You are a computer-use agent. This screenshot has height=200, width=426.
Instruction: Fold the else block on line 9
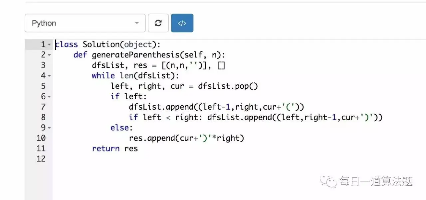point(49,128)
